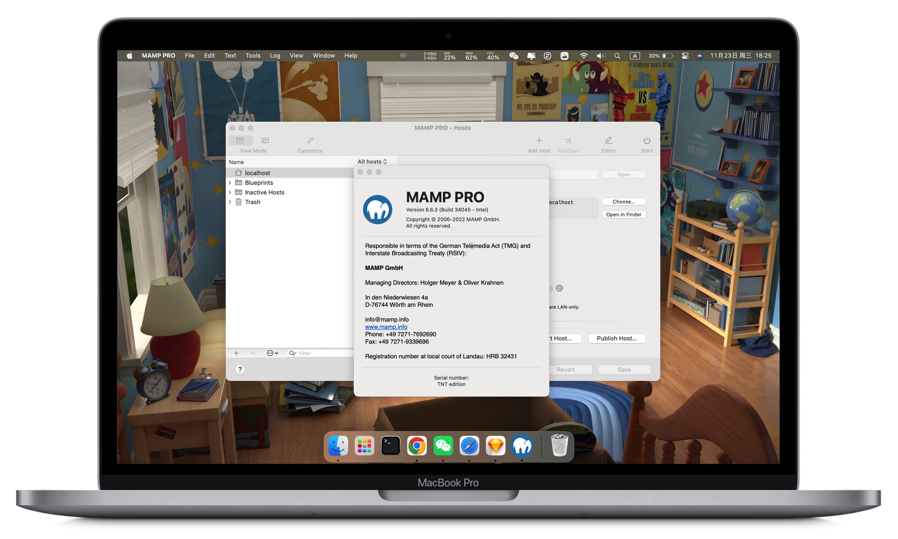Image resolution: width=898 pixels, height=539 pixels.
Task: Open the Customize toolbar wrench
Action: (x=310, y=140)
